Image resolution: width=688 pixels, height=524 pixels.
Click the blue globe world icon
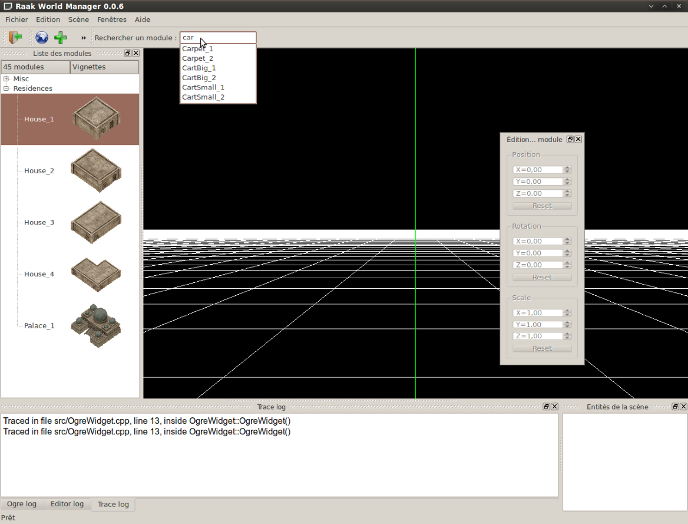click(42, 38)
